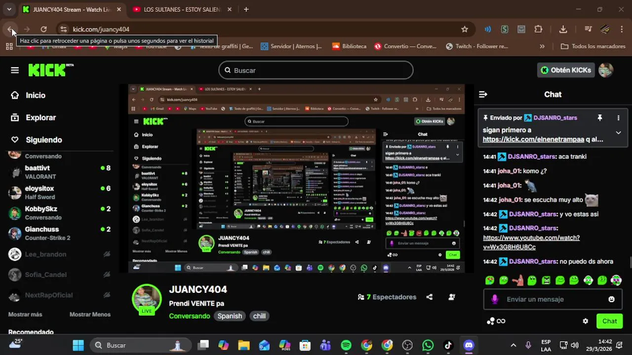Screen dimensions: 632x355
Task: Bookmark page with star icon
Action: 465,29
